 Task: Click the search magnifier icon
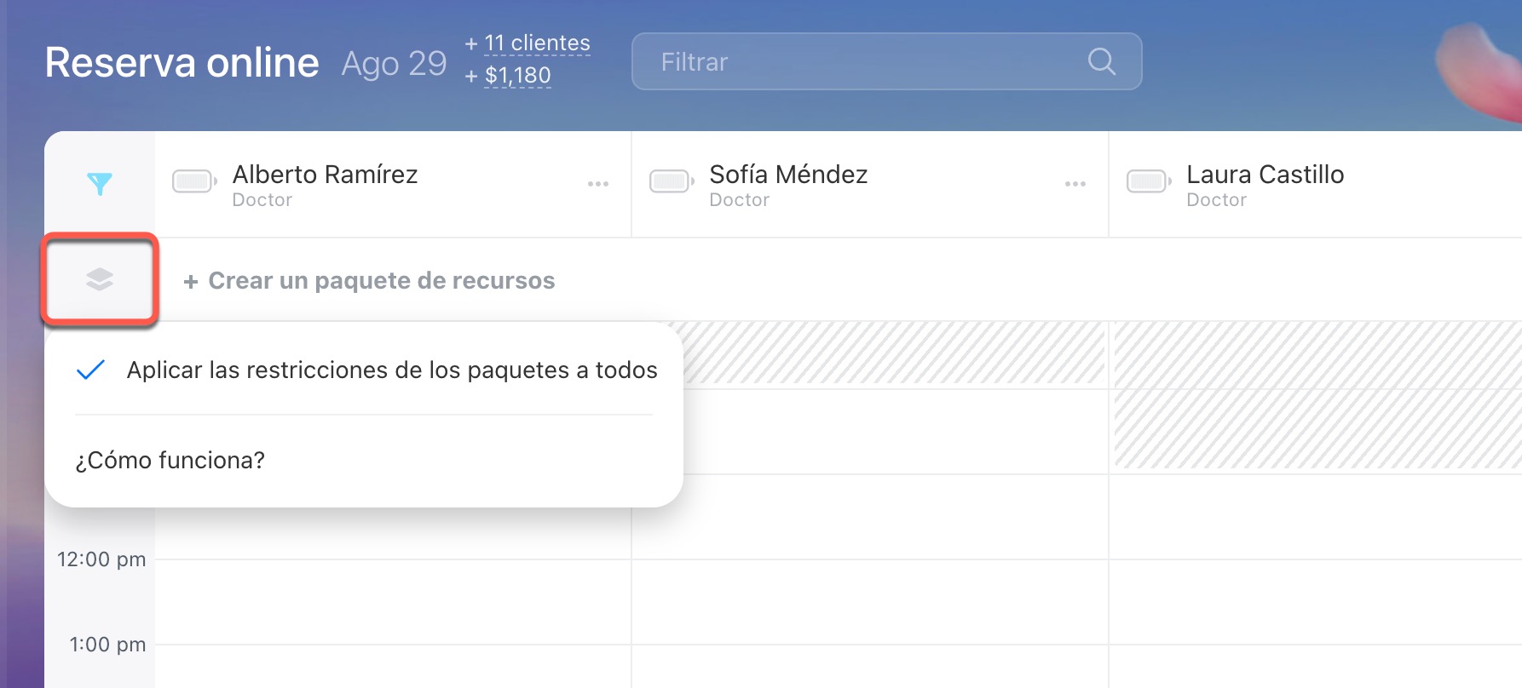point(1101,61)
